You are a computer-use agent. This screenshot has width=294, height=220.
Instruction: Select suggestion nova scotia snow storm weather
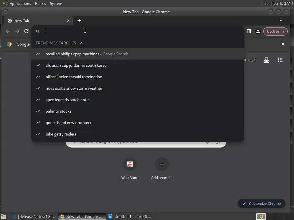coord(138,88)
